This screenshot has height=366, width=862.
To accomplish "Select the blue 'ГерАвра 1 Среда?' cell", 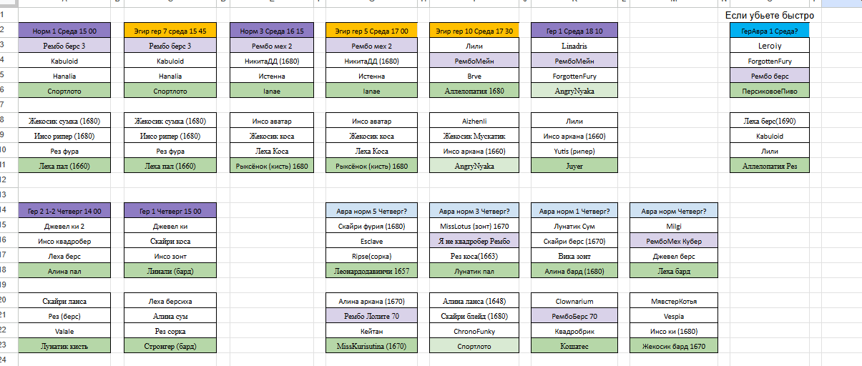I will point(770,31).
